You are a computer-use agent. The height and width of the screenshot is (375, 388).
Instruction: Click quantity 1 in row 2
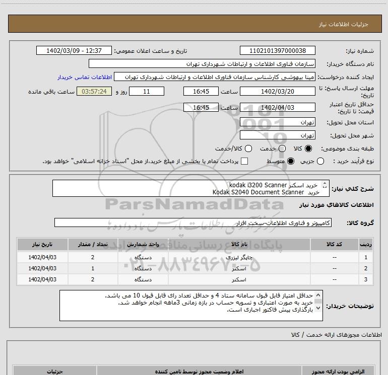point(93,268)
